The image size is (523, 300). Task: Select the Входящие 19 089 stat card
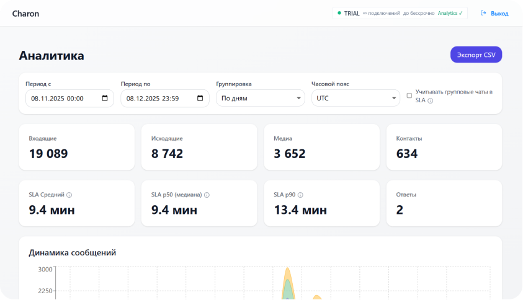tap(76, 147)
